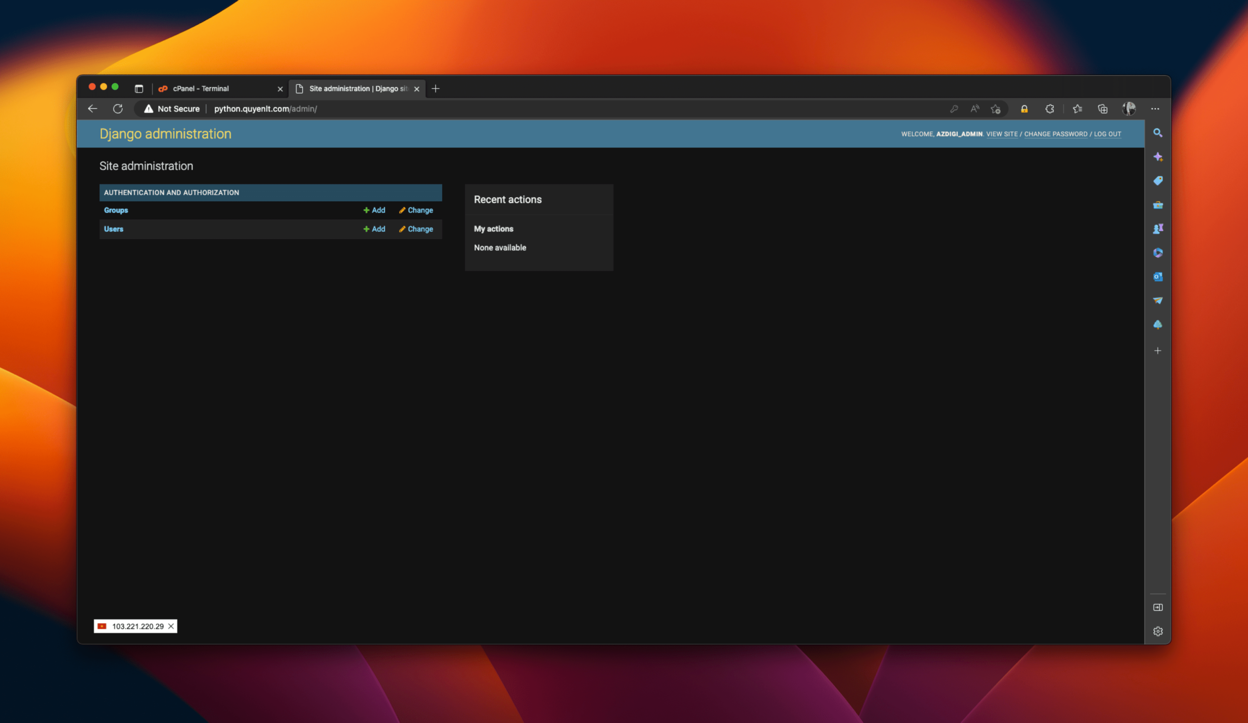Click the browser Extensions puzzle icon
This screenshot has width=1248, height=723.
click(1050, 109)
